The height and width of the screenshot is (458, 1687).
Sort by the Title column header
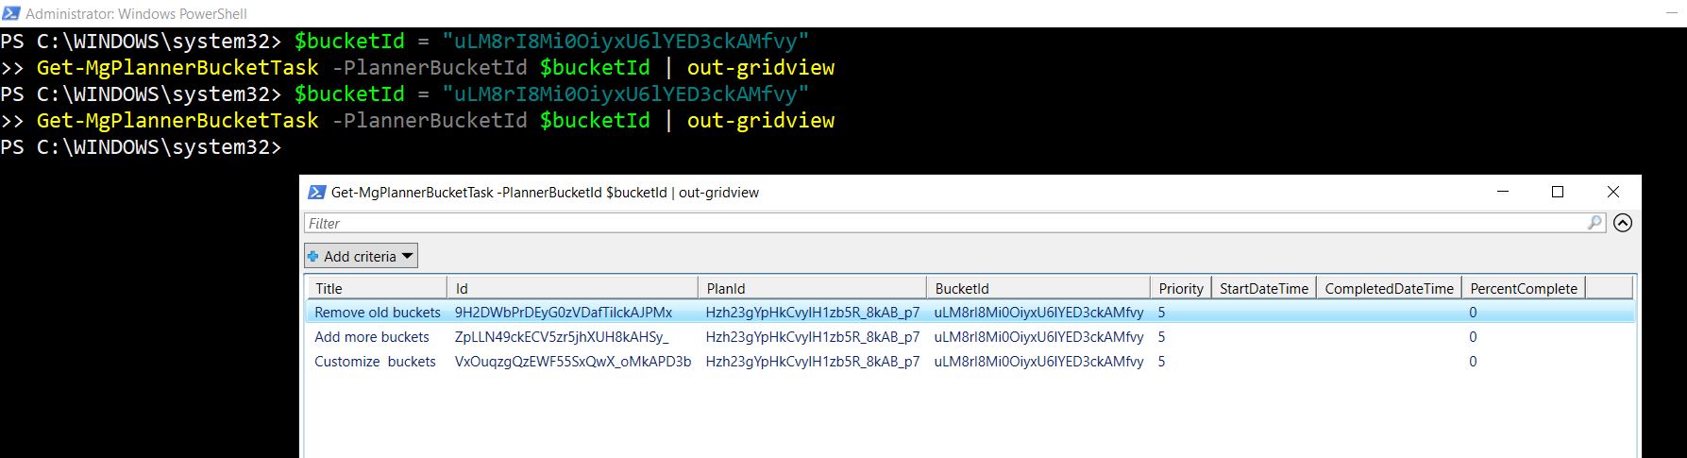pyautogui.click(x=376, y=288)
